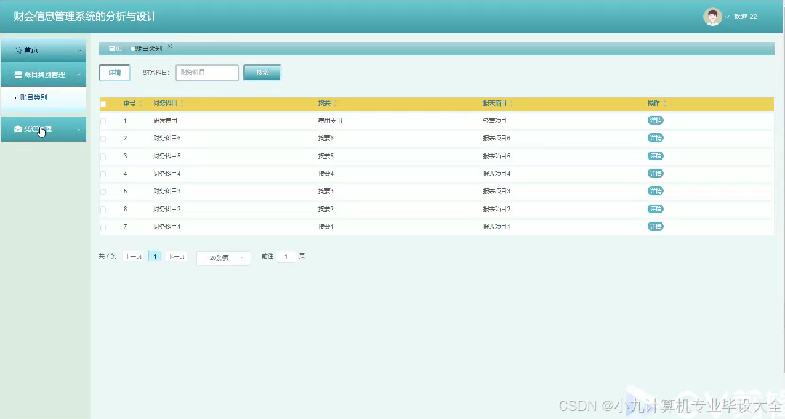The height and width of the screenshot is (419, 785).
Task: Click the envelope icon of 凭证管理
Action: tap(18, 129)
